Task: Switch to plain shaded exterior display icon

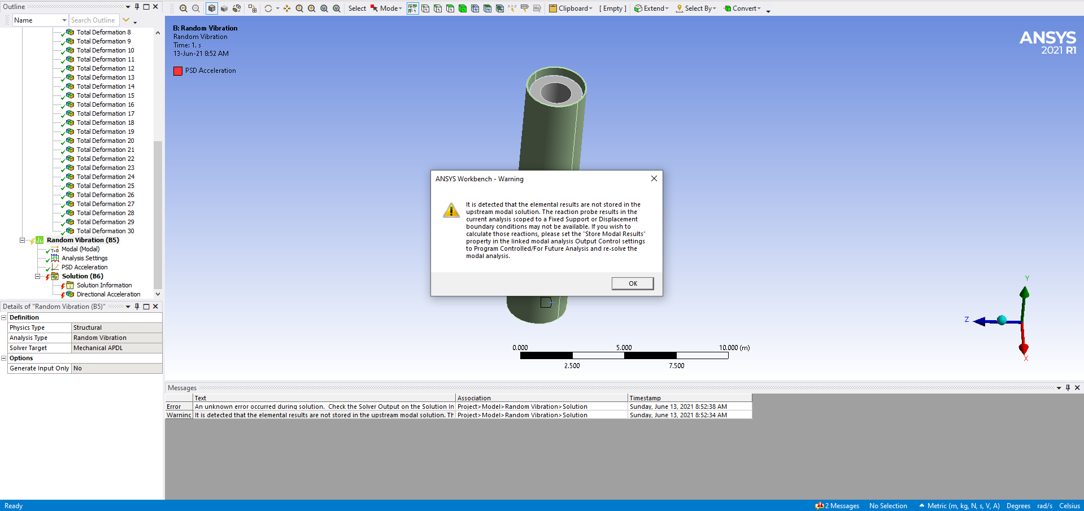Action: pos(224,8)
